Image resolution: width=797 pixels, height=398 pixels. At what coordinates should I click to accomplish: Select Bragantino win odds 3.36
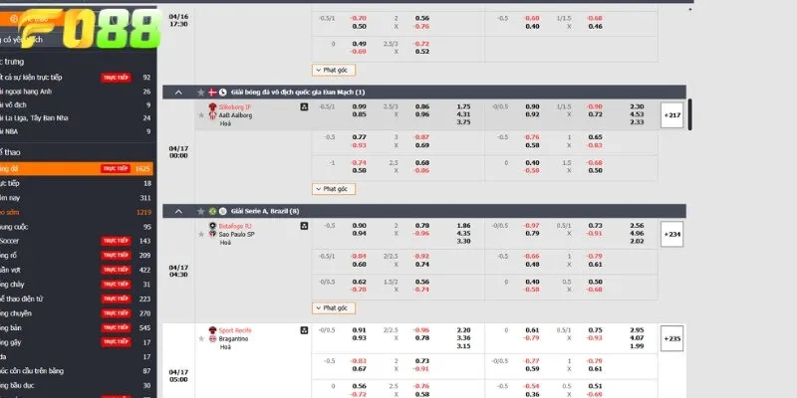coord(463,338)
